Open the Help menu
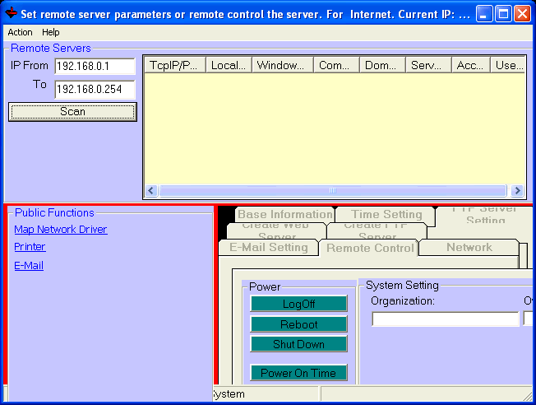Image resolution: width=536 pixels, height=405 pixels. [51, 32]
